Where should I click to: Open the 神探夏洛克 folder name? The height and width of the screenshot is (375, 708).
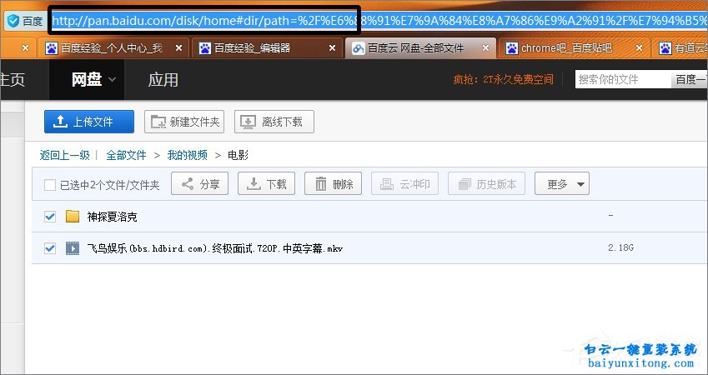tap(112, 217)
